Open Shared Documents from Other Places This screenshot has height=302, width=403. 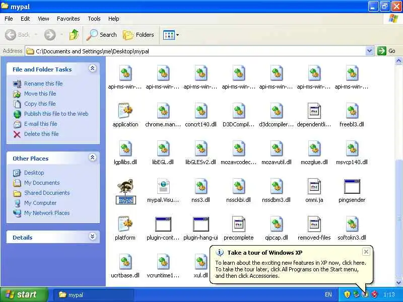click(47, 193)
